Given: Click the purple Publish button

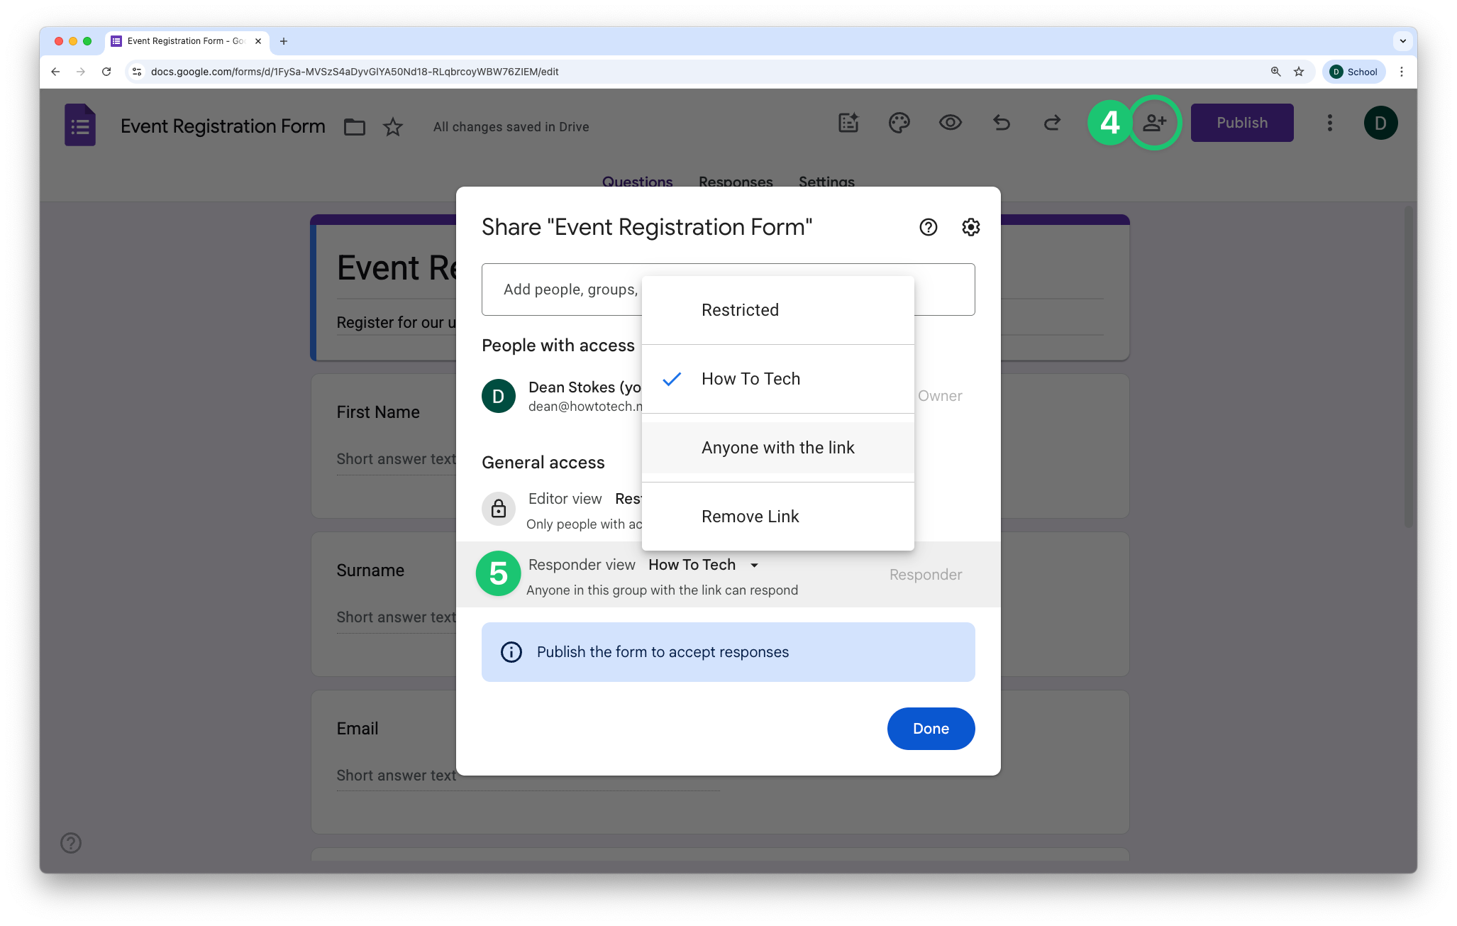Looking at the screenshot, I should 1241,123.
